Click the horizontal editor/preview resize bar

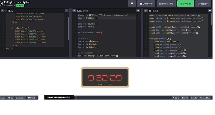pos(106,58)
